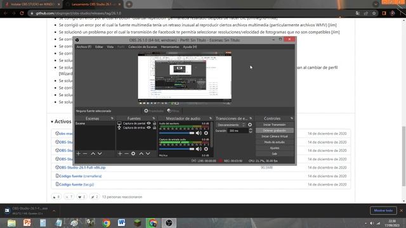Screen dimensions: 406x228
Task: Mute the desktop audio channel
Action: [199, 133]
